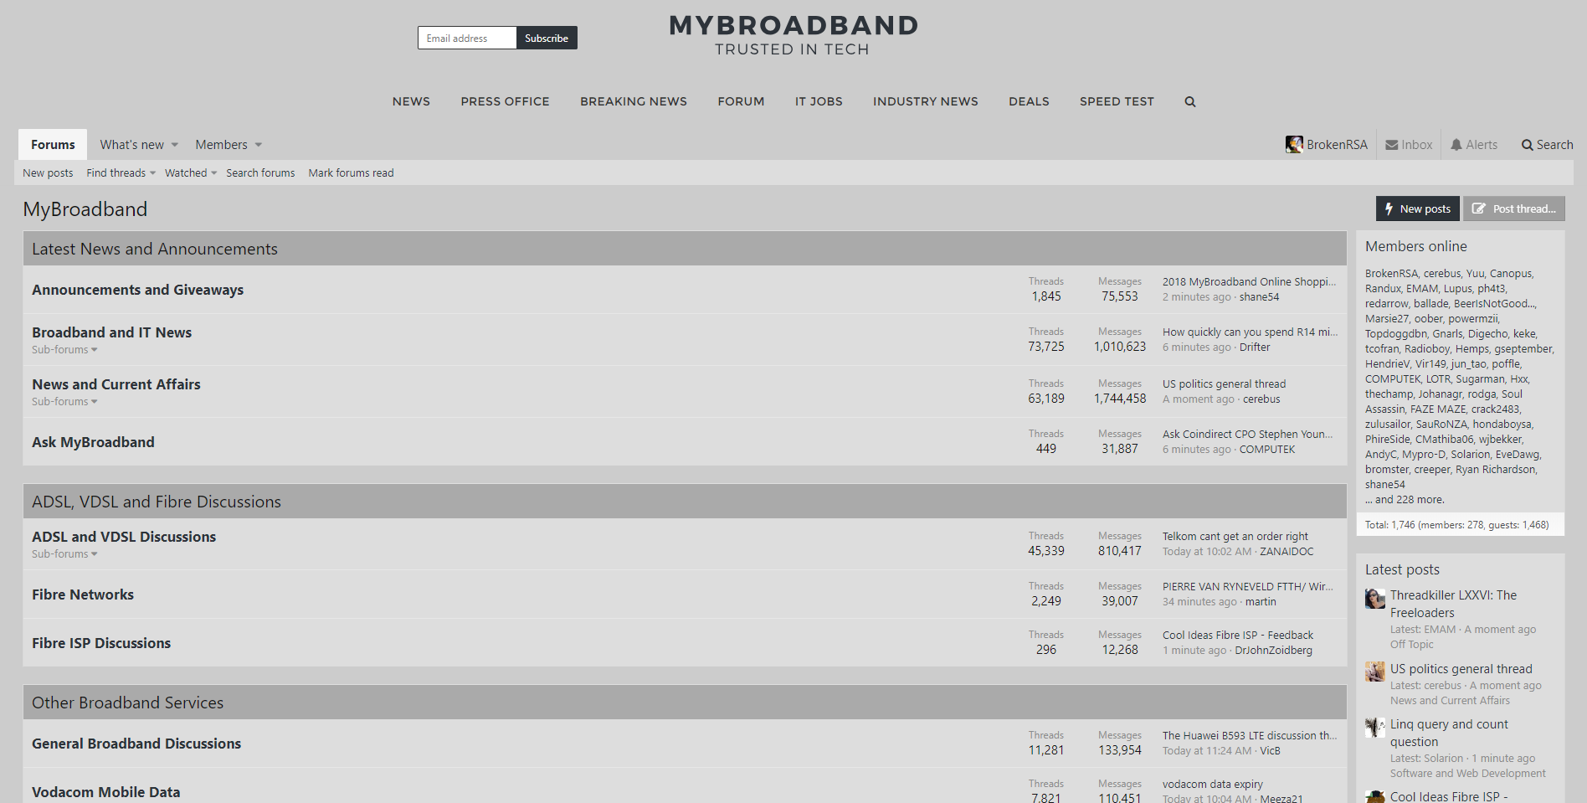Click the avatar beside US politics general thread
Screen dimensions: 1587x803
1374,671
